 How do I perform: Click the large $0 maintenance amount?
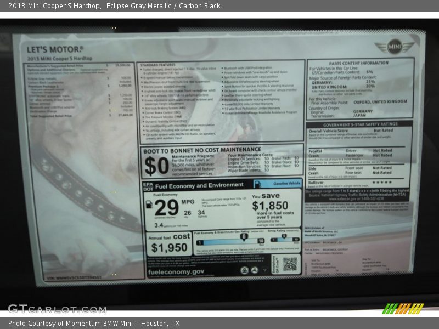point(156,165)
